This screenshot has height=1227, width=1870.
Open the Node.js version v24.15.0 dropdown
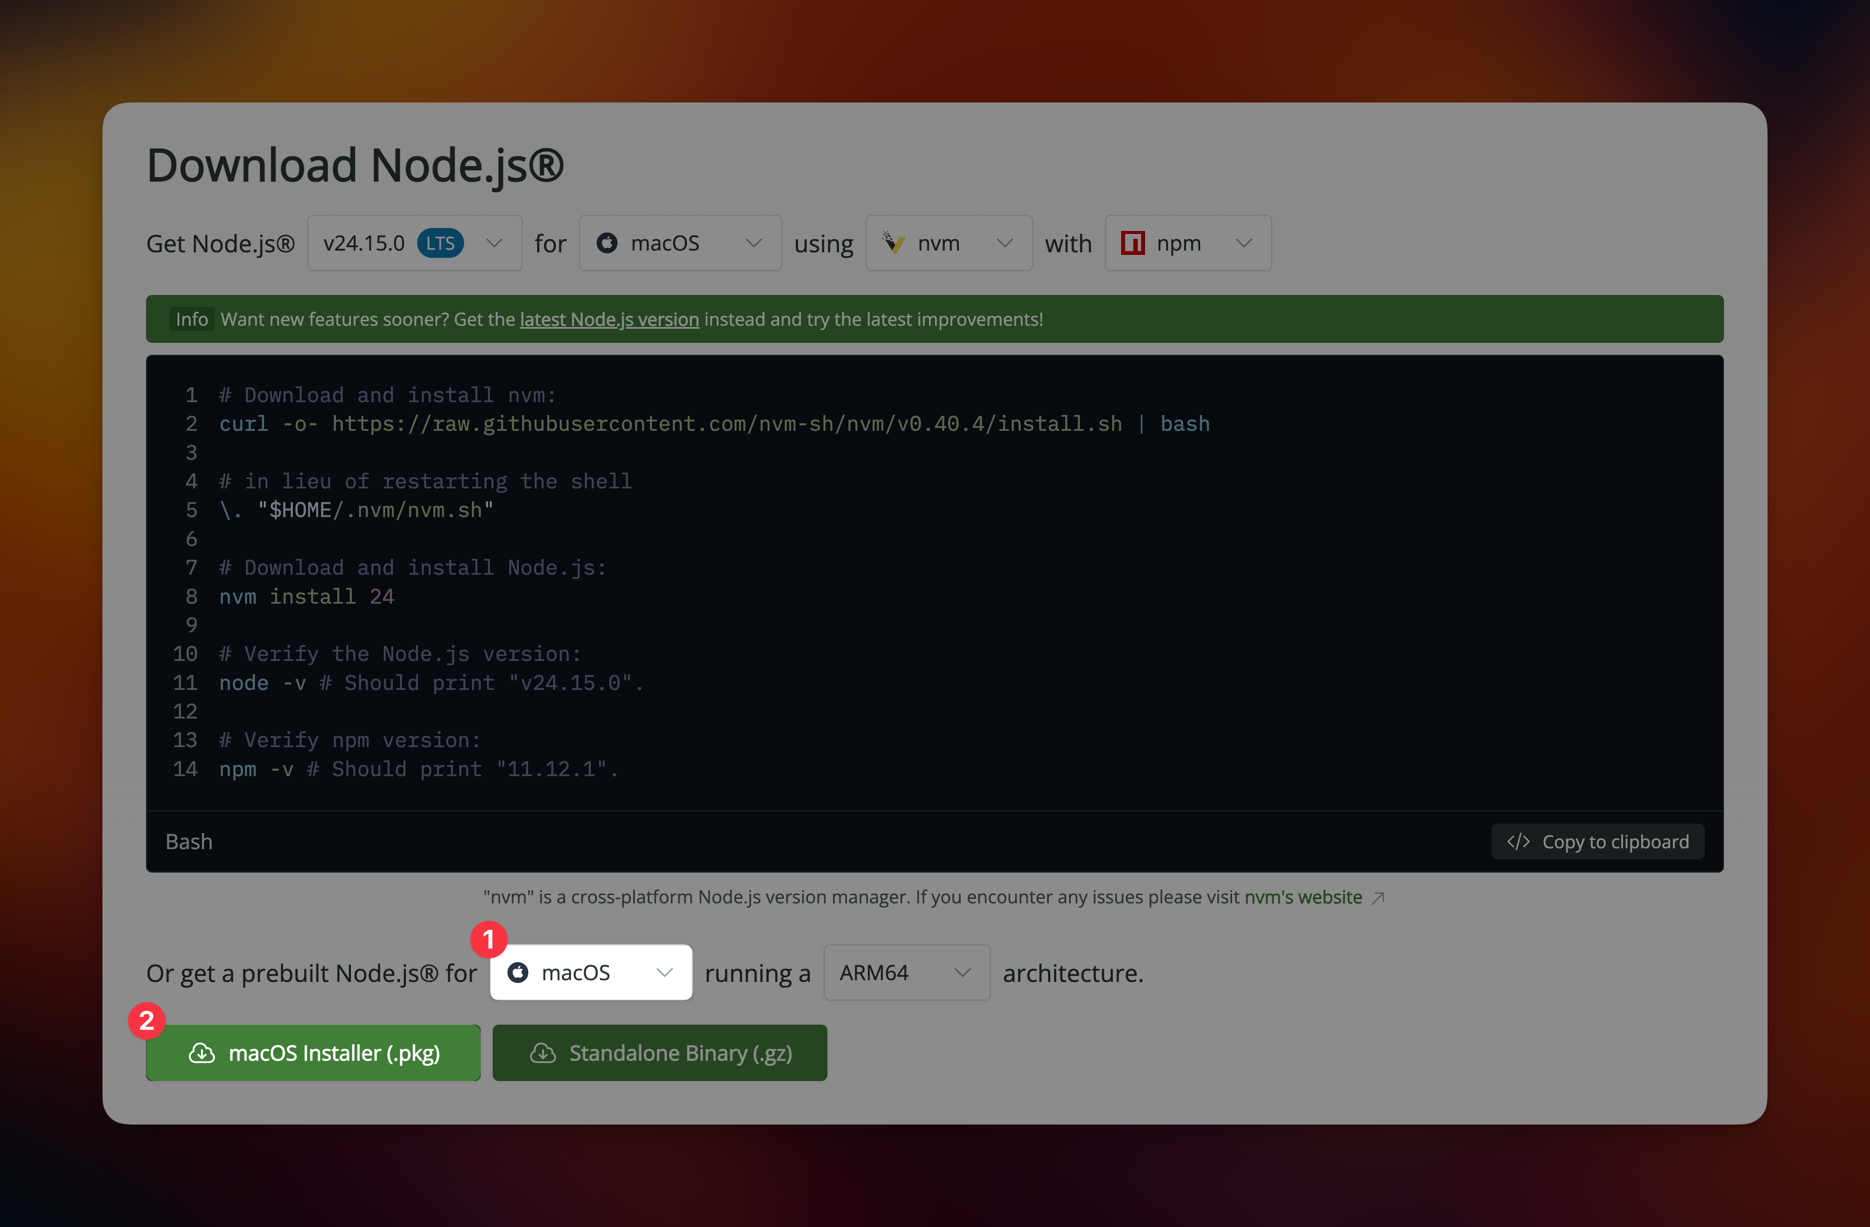pos(414,243)
